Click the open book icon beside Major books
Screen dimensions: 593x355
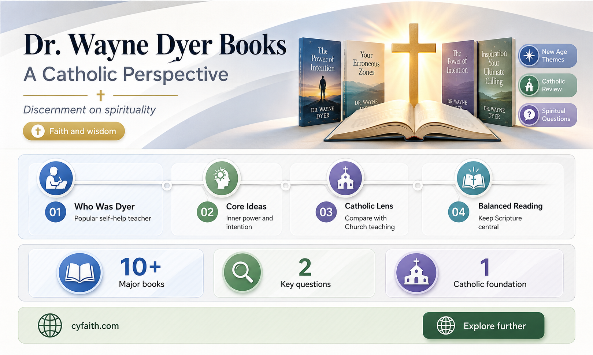point(80,272)
